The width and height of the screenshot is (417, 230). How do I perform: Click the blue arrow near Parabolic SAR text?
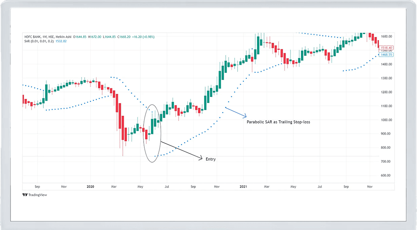236,111
